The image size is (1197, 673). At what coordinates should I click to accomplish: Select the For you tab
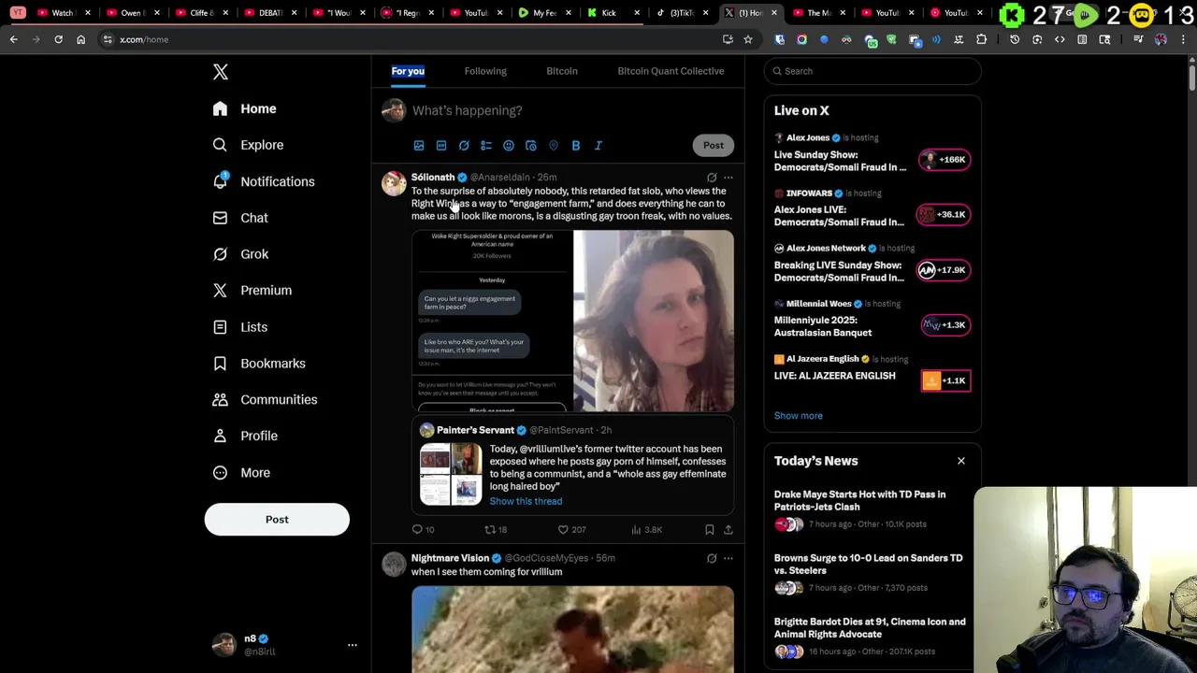[x=408, y=71]
